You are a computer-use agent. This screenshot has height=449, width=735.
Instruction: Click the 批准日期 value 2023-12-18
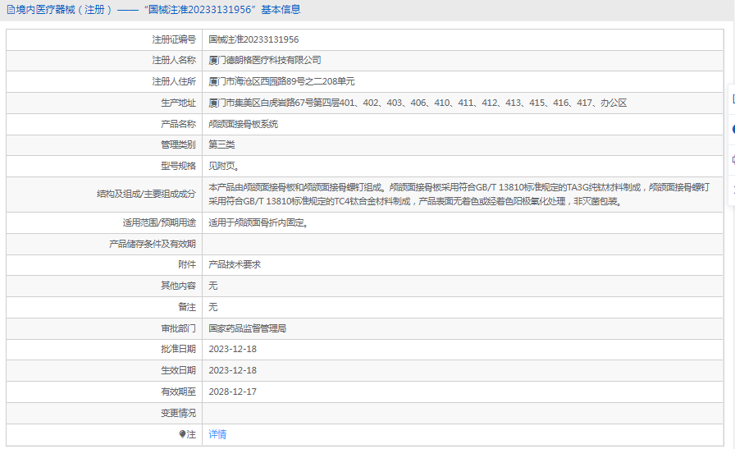click(x=232, y=349)
